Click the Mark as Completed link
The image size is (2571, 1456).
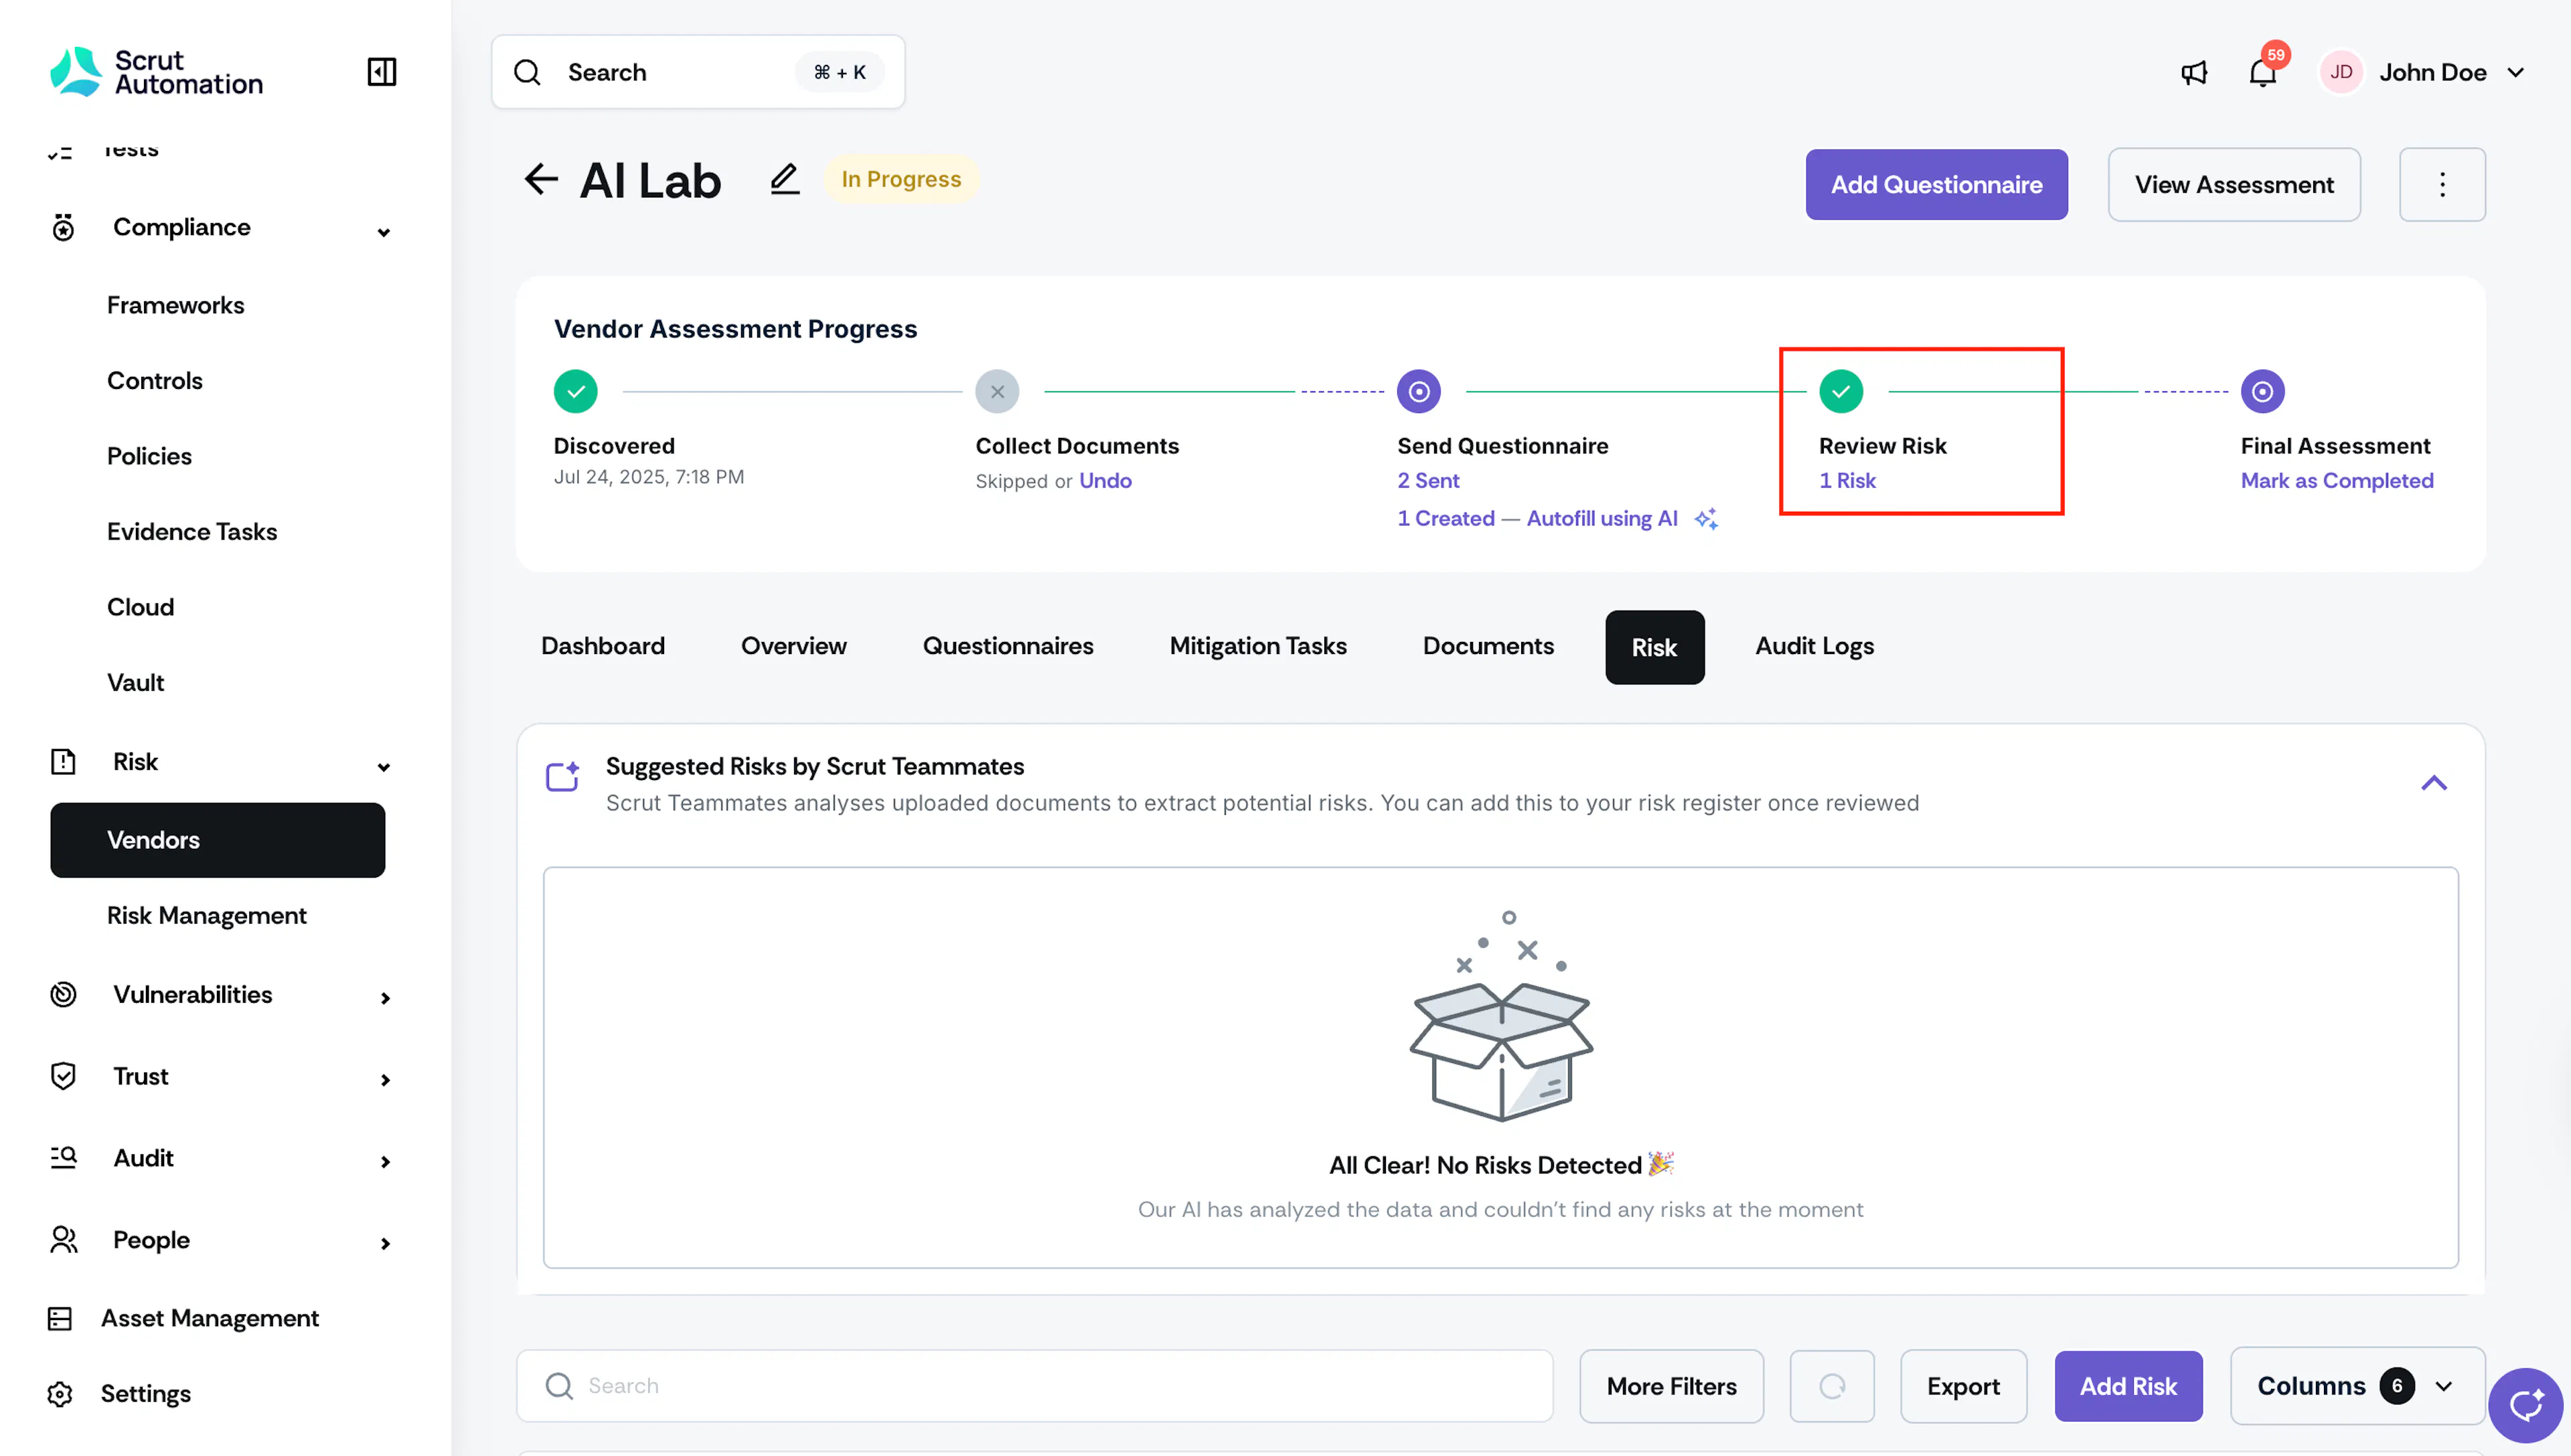click(x=2336, y=480)
